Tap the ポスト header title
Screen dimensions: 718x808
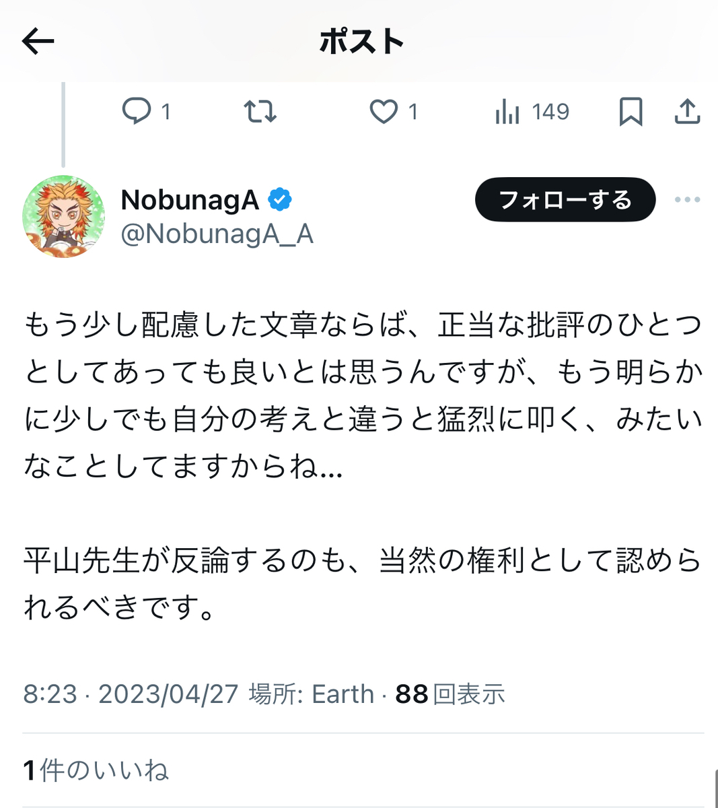click(361, 42)
